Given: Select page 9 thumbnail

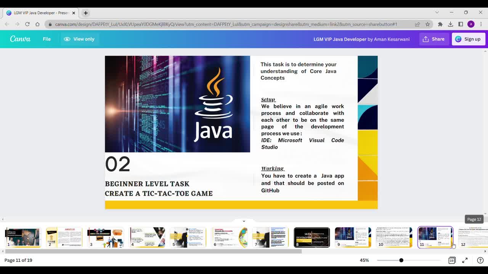Looking at the screenshot, I should coord(353,237).
